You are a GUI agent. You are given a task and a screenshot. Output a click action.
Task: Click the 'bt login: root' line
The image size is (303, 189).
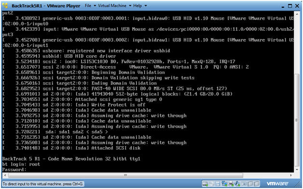(21, 164)
